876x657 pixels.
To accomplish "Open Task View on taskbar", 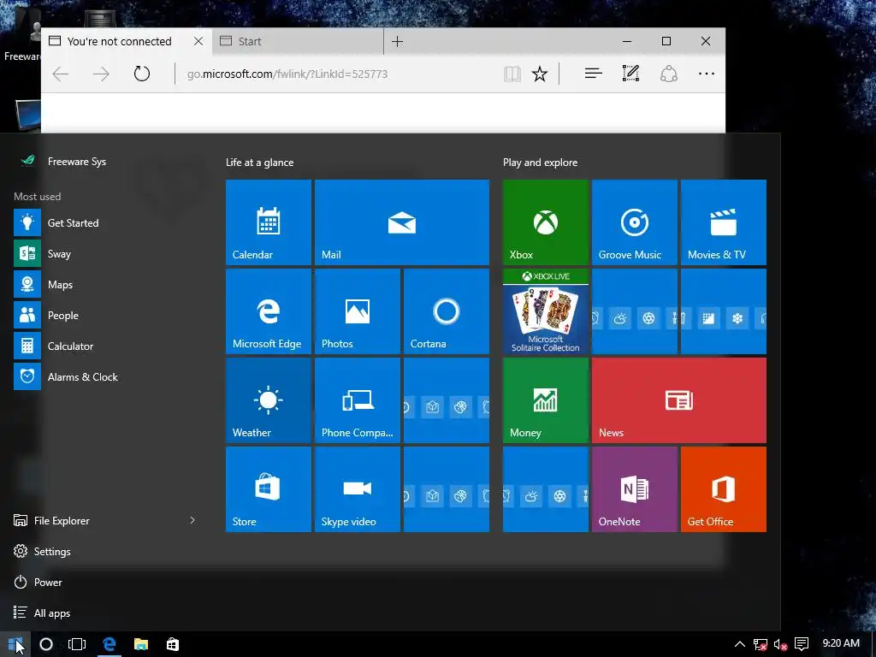I will [77, 644].
